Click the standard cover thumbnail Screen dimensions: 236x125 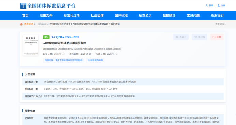(31, 45)
